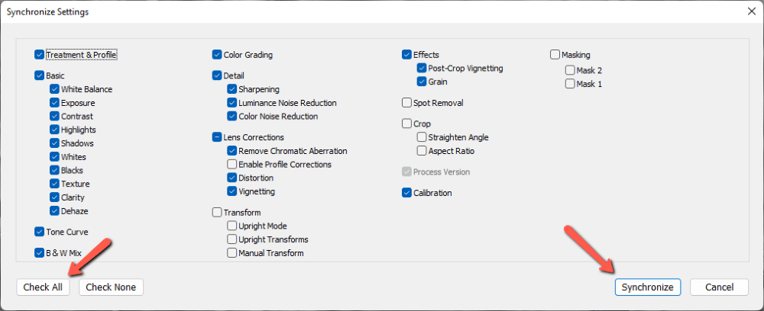
Task: Uncheck Post-Crop Vignetting under Effects
Action: tap(422, 69)
